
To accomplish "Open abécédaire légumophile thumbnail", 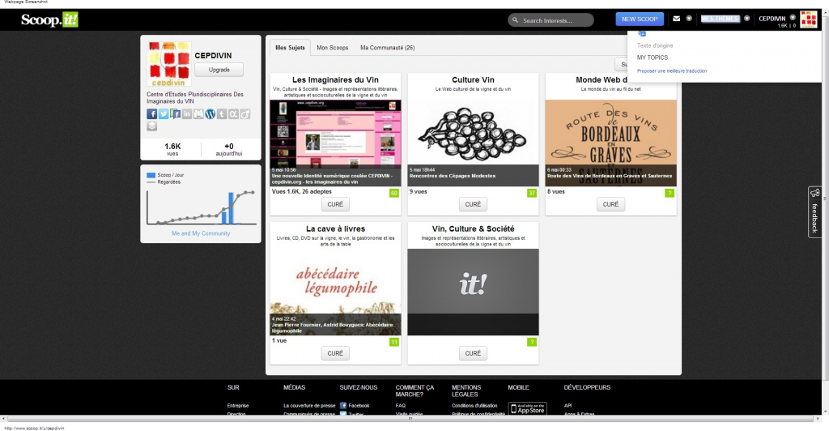I will coord(335,292).
